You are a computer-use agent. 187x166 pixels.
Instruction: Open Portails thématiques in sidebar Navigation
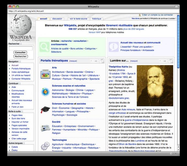pos(21,69)
